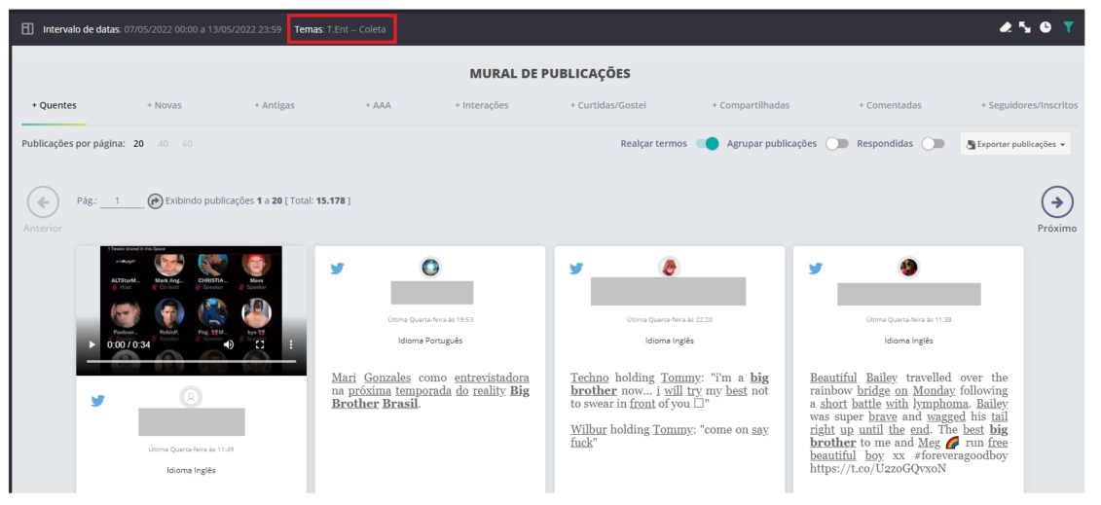Viewport: 1101px width, 505px height.
Task: Turn on the Respondidas toggle
Action: [933, 144]
